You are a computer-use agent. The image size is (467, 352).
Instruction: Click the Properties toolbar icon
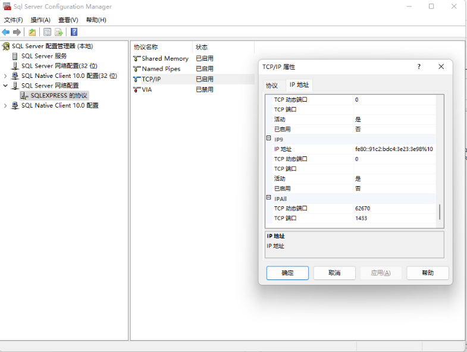click(x=47, y=32)
